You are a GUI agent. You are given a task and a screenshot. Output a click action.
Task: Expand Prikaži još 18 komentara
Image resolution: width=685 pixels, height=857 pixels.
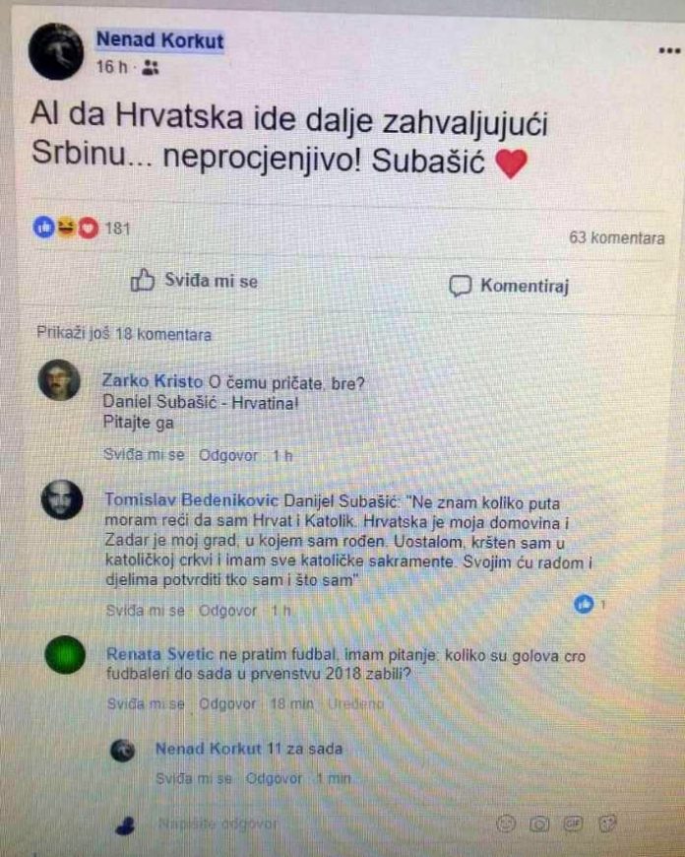(x=124, y=334)
